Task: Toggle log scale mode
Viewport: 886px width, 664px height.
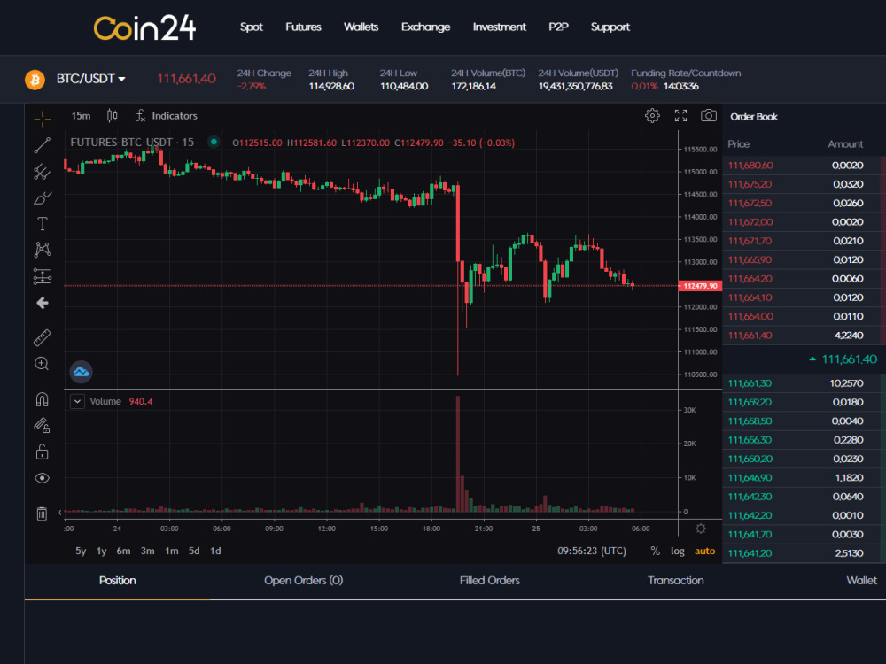Action: [678, 551]
